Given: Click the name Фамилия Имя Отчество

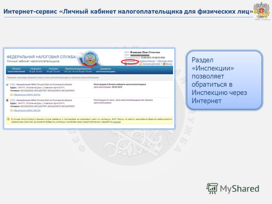Looking at the screenshot, I should coord(145,52).
